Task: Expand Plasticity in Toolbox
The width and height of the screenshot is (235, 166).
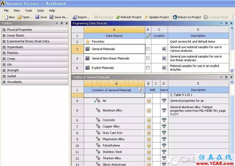Action: (x=4, y=53)
